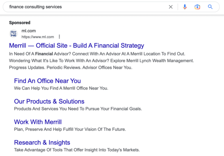Viewport: 224px width, 156px height.
Task: Click the Merrill bull favicon logo
Action: pos(14,34)
